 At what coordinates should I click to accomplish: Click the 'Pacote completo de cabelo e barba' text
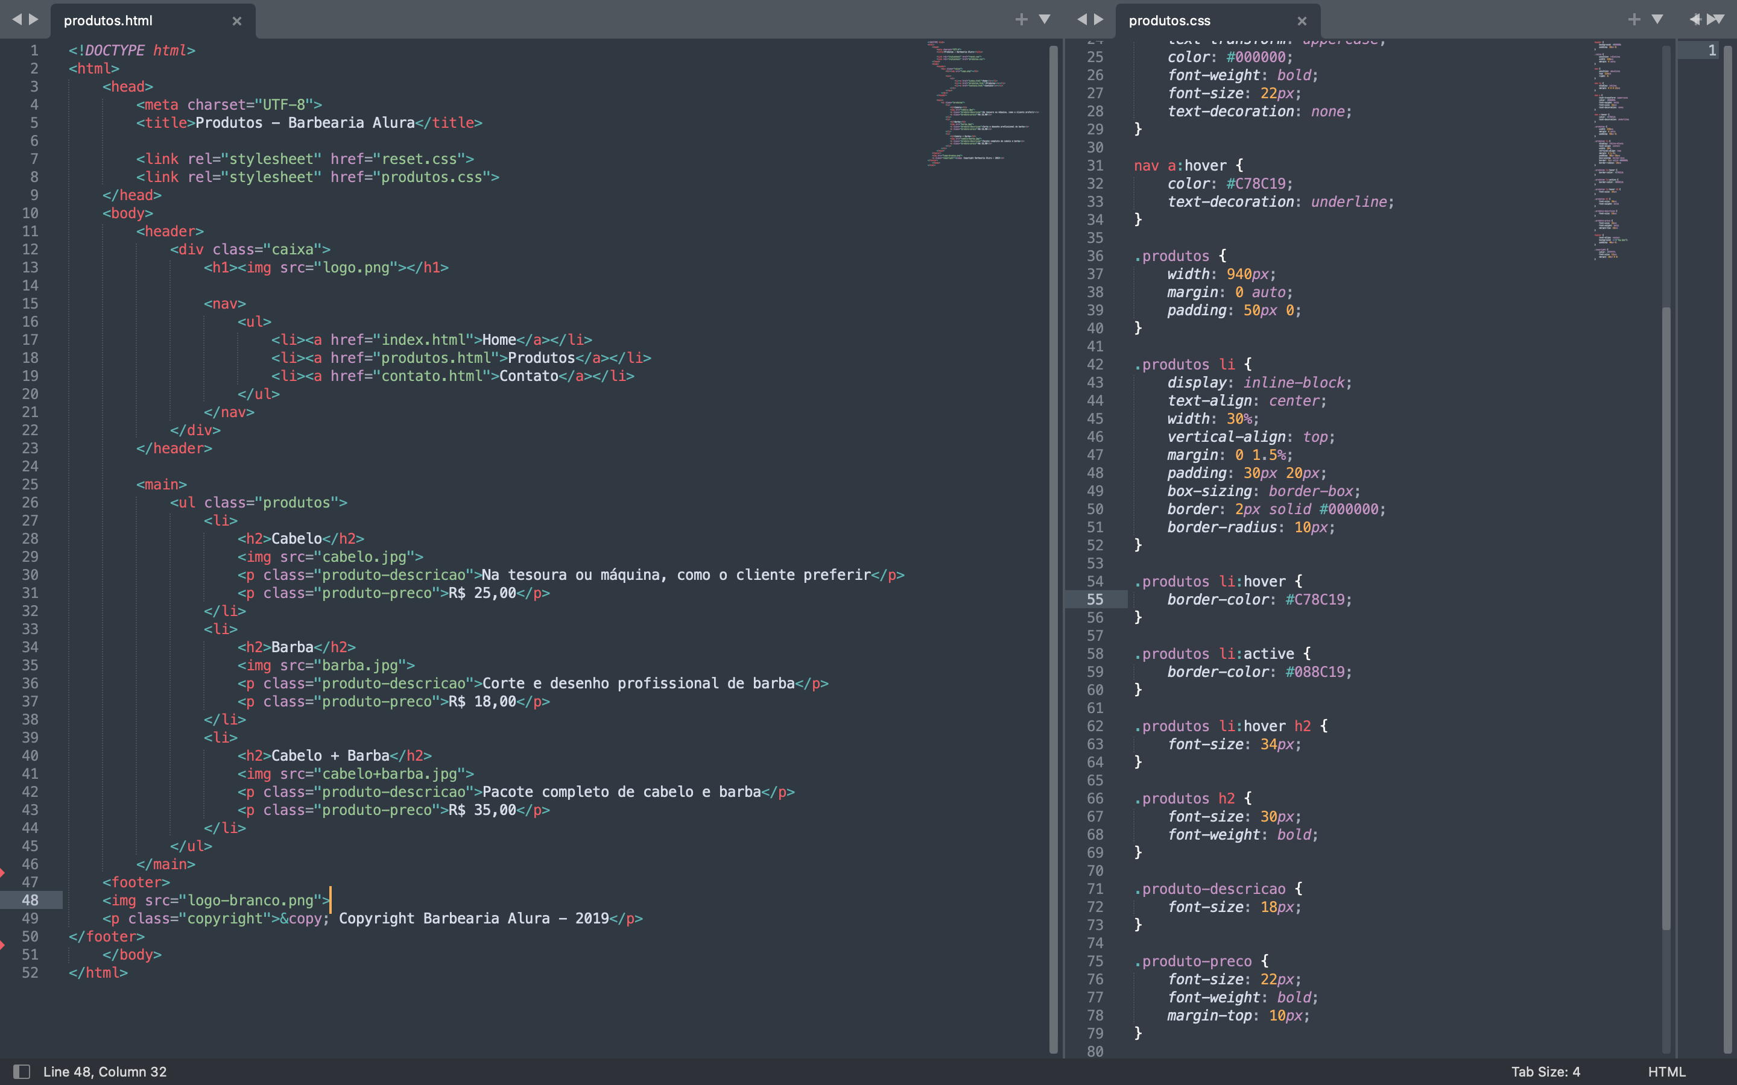pyautogui.click(x=622, y=791)
